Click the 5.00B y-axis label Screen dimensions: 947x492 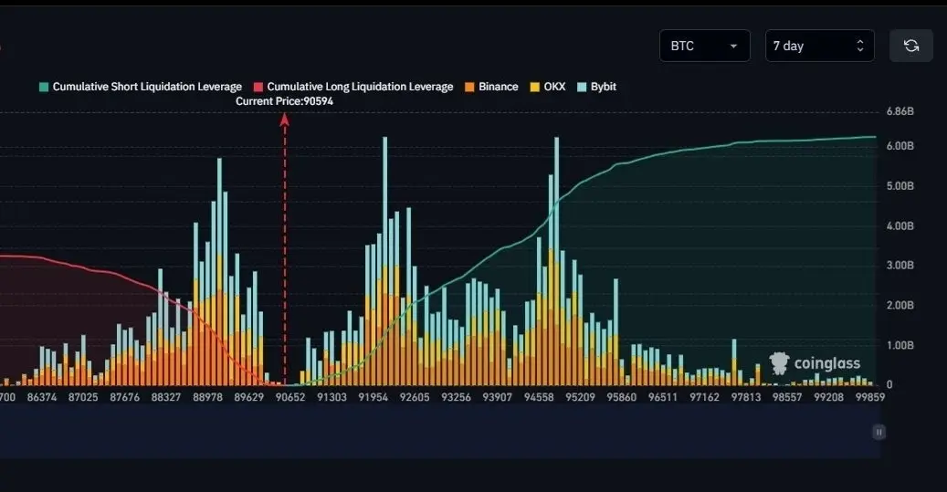(900, 186)
